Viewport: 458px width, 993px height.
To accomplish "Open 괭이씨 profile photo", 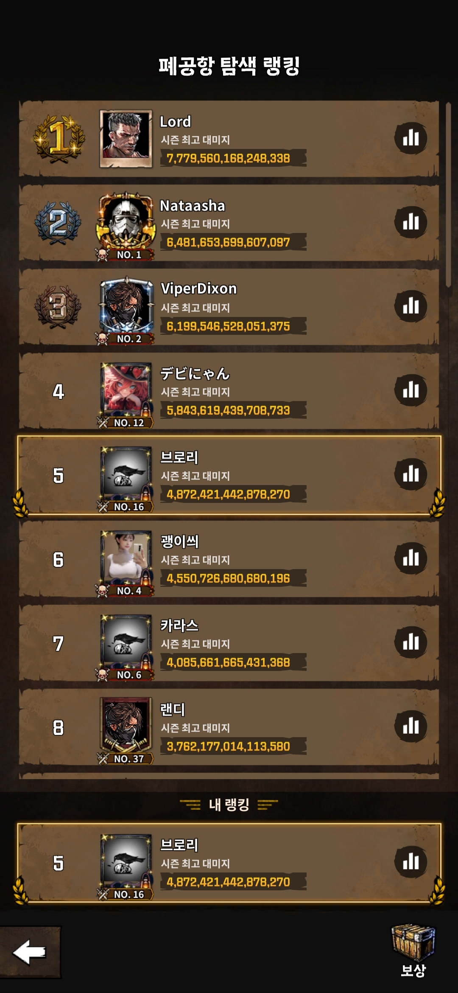I will tap(126, 558).
